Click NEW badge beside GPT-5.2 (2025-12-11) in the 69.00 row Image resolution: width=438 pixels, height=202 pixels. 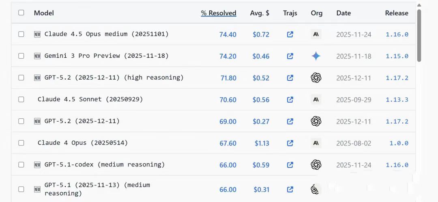[x=37, y=121]
